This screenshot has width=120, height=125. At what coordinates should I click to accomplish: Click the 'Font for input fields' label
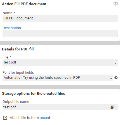(x=18, y=73)
